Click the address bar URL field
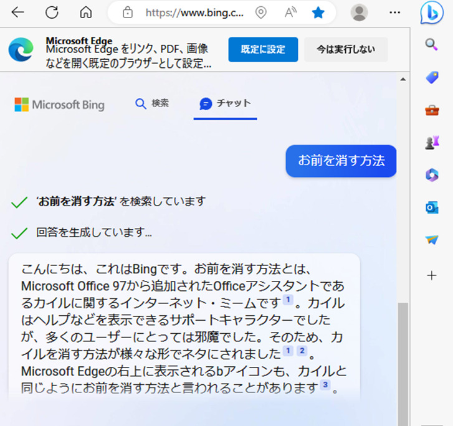 (x=194, y=12)
